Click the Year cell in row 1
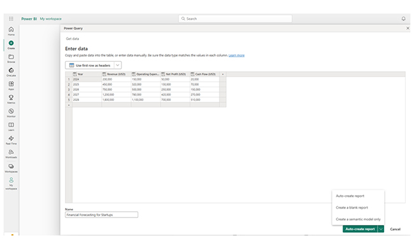 click(87, 79)
